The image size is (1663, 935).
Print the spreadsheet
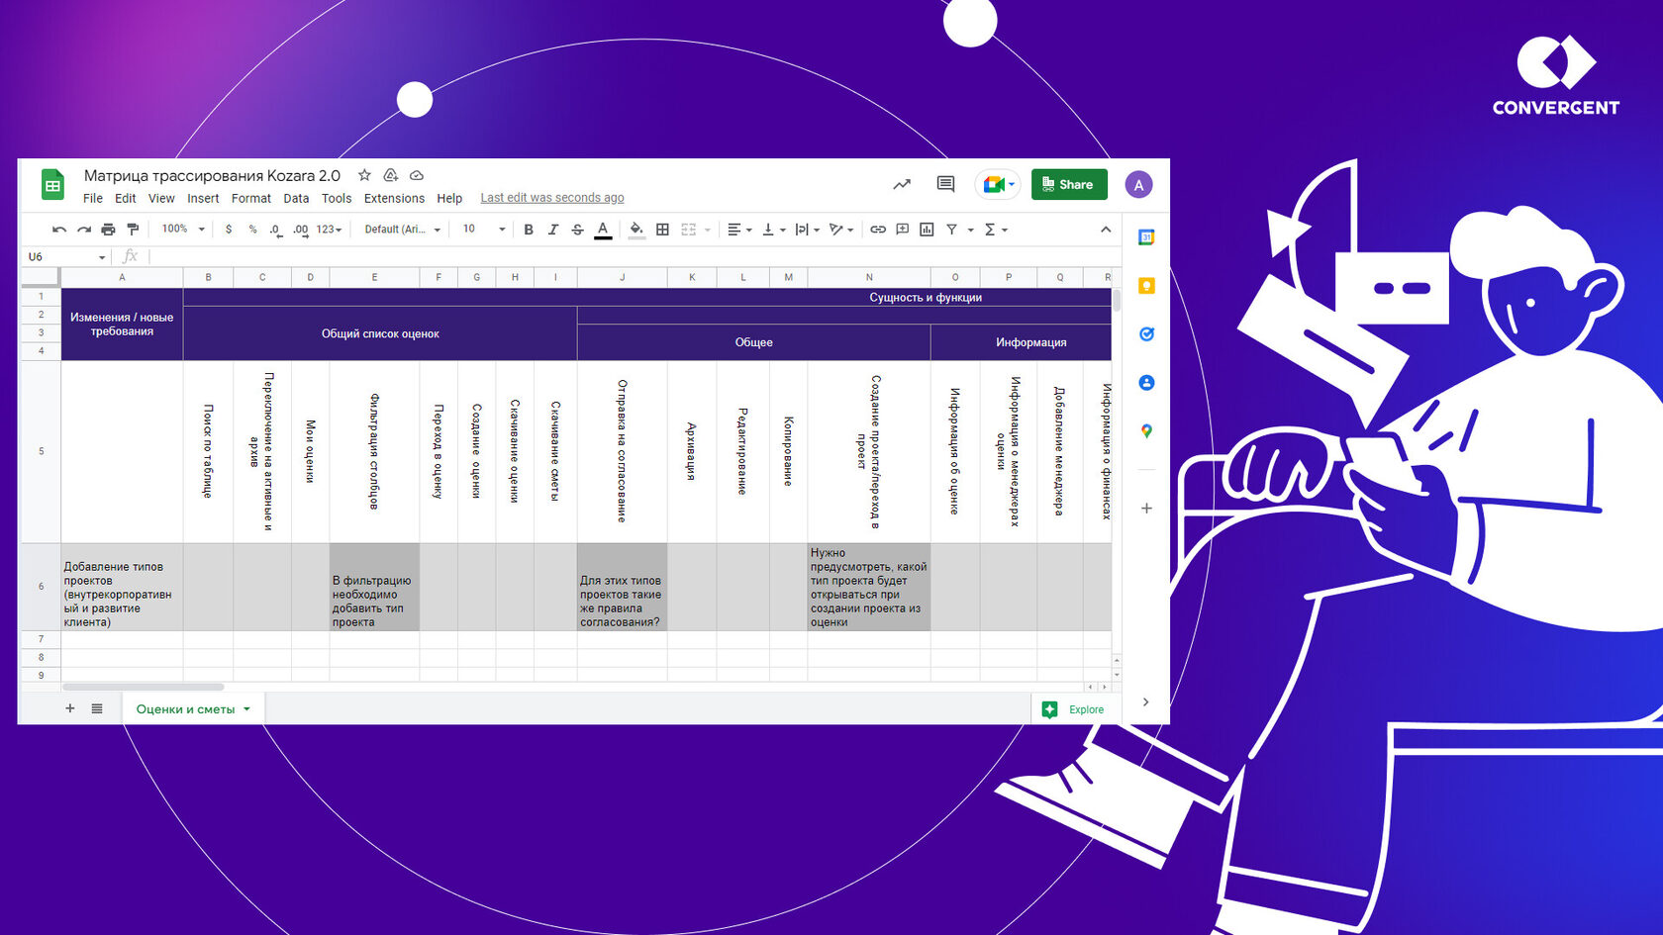point(108,230)
